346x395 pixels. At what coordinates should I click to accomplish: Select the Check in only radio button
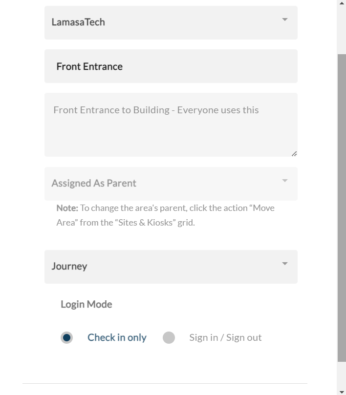pos(67,337)
